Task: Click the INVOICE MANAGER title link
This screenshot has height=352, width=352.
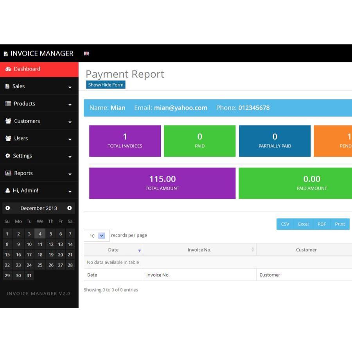Action: click(42, 54)
